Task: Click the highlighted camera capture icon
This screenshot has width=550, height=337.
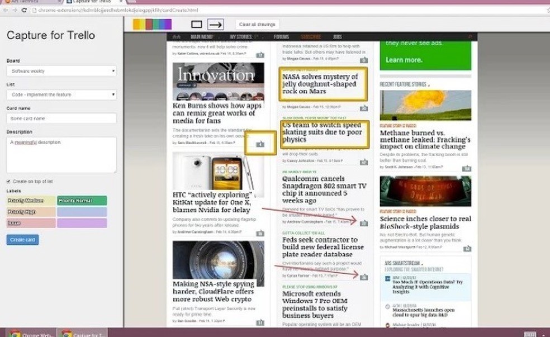Action: click(259, 143)
